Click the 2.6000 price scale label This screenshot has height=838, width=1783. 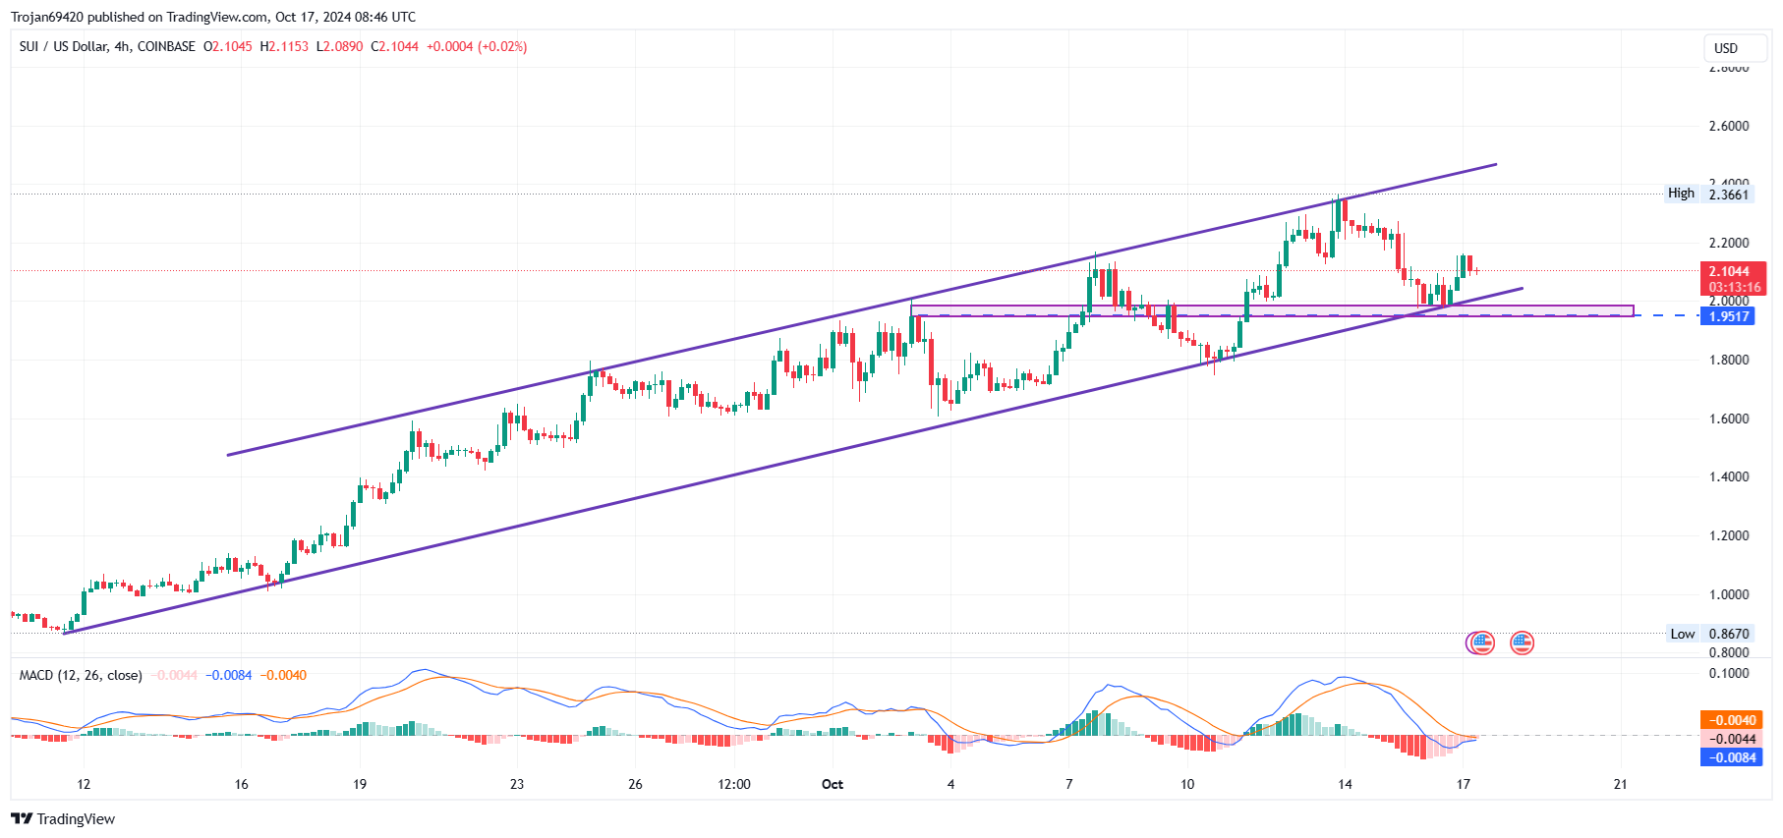point(1728,126)
